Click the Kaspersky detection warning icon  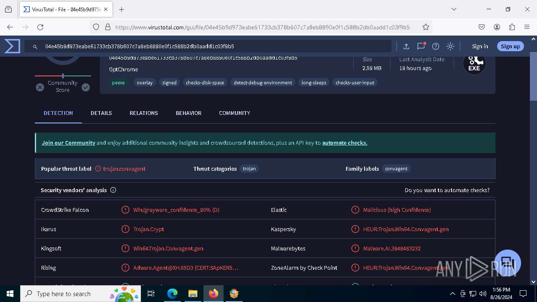355,229
